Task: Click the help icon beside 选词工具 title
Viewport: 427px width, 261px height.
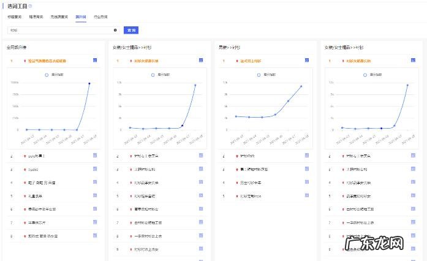Action: click(x=30, y=6)
